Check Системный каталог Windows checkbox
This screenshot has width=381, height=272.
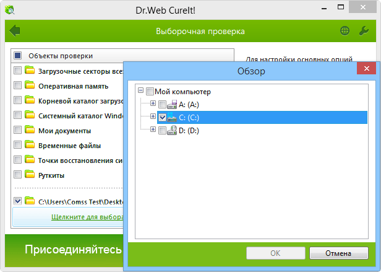click(17, 115)
